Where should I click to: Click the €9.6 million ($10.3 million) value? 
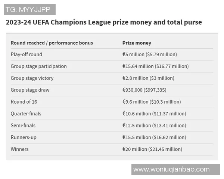tap(152, 102)
